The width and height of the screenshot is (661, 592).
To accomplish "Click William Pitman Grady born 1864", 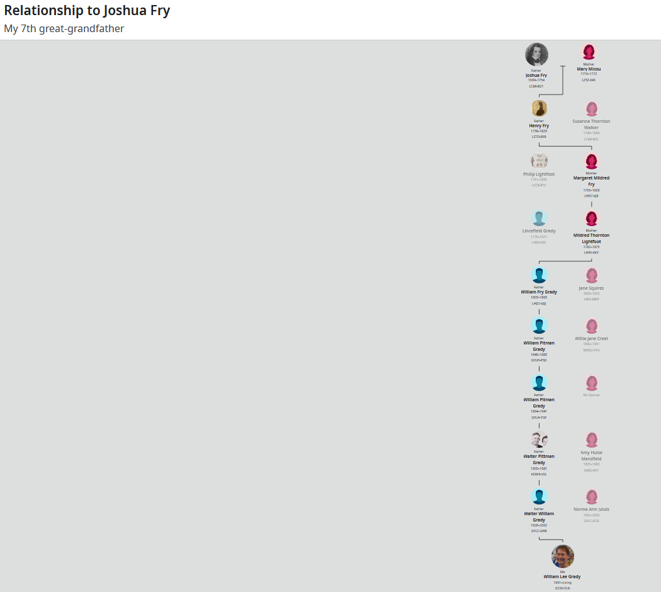I will 539,402.
